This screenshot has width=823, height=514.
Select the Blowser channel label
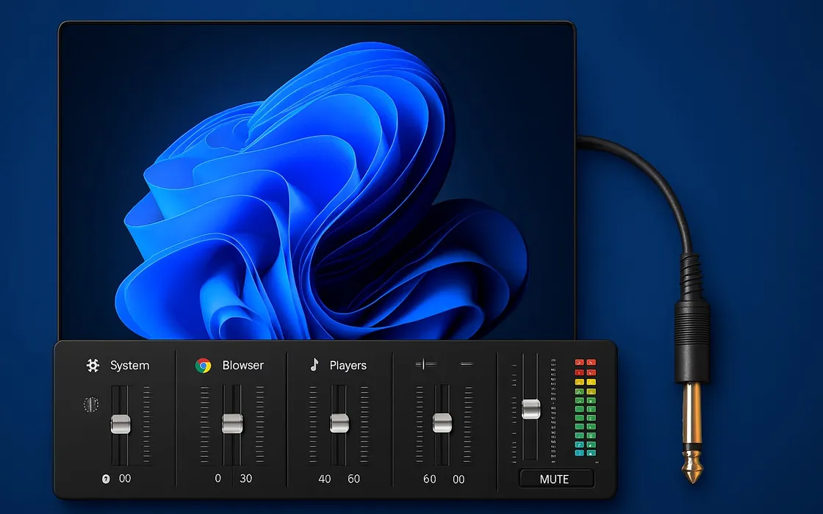pos(242,365)
